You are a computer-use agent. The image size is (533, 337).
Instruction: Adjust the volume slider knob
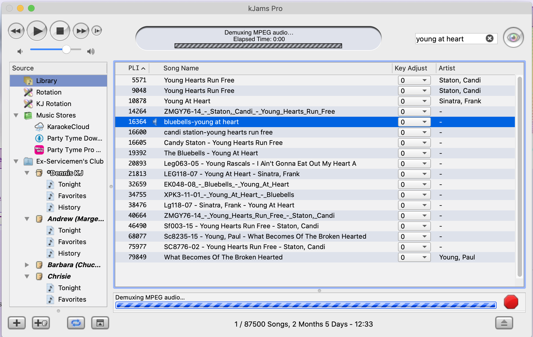[66, 50]
